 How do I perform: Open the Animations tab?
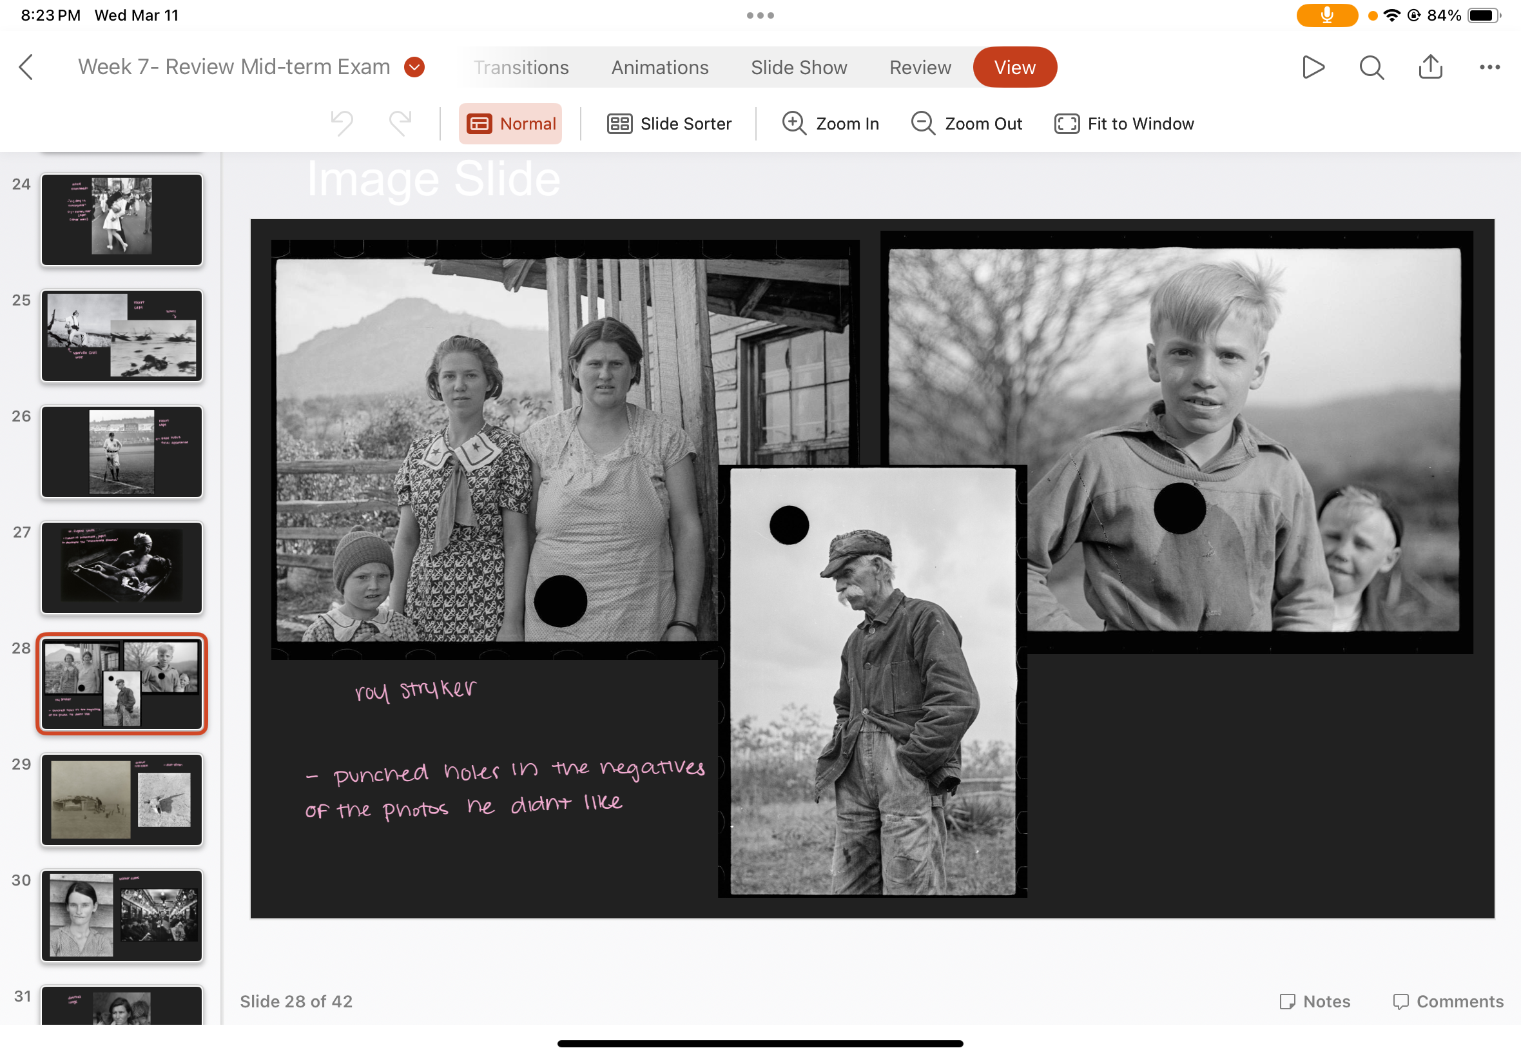tap(659, 67)
